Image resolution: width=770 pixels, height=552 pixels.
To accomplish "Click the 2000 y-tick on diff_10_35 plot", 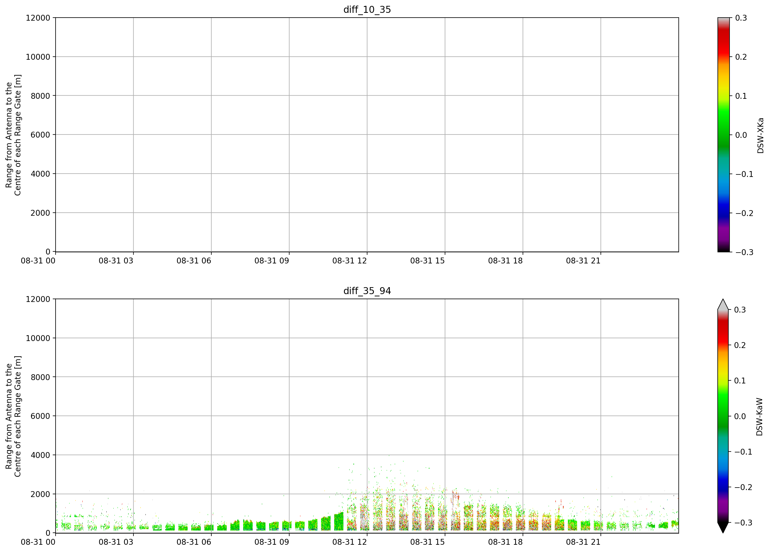I will (40, 213).
